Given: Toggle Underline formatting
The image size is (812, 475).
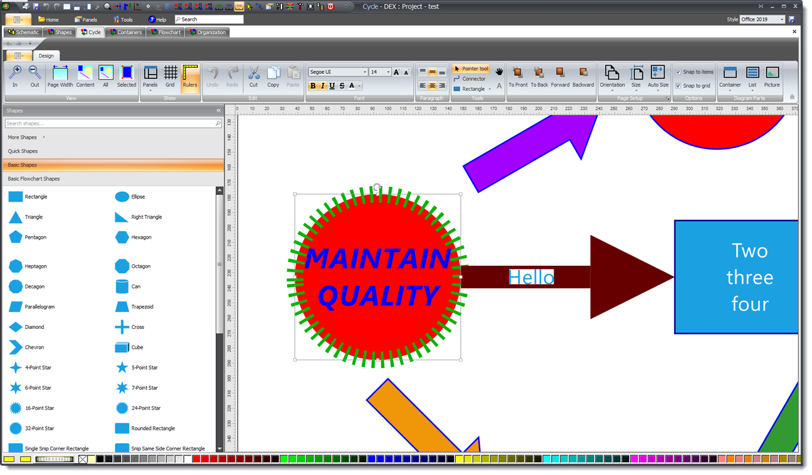Looking at the screenshot, I should 332,86.
